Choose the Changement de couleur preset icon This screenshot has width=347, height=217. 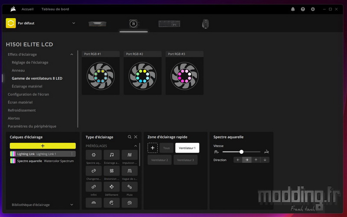[x=94, y=171]
